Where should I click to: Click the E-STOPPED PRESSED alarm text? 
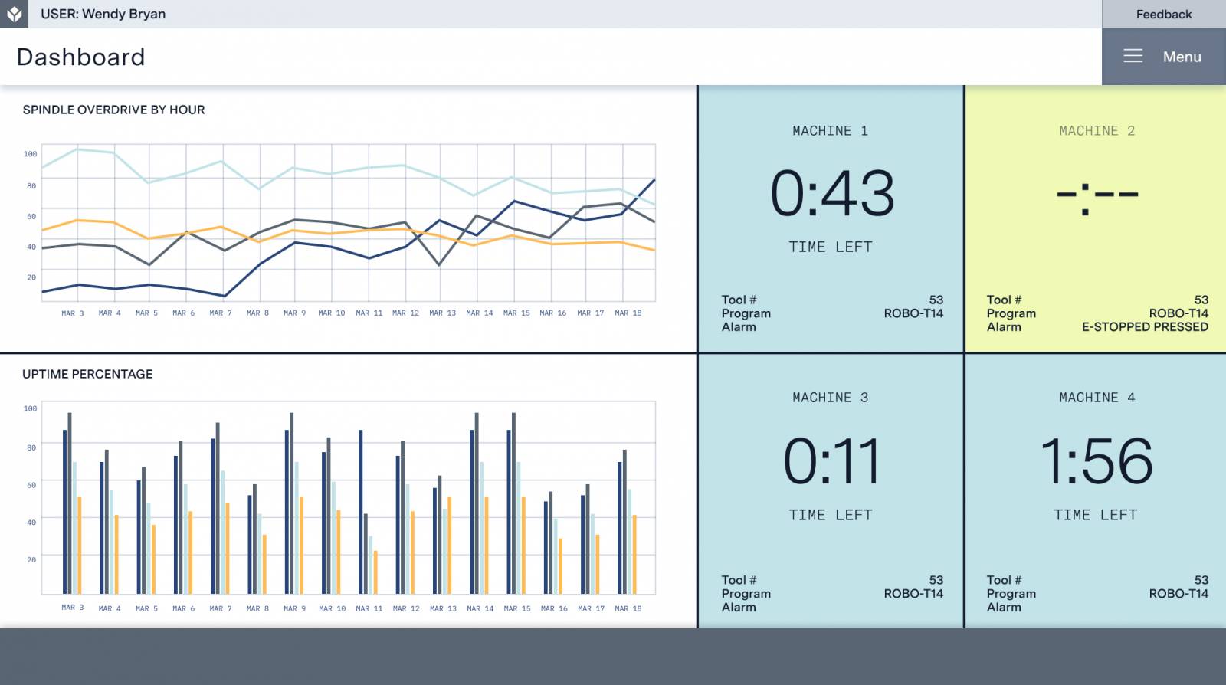coord(1144,327)
